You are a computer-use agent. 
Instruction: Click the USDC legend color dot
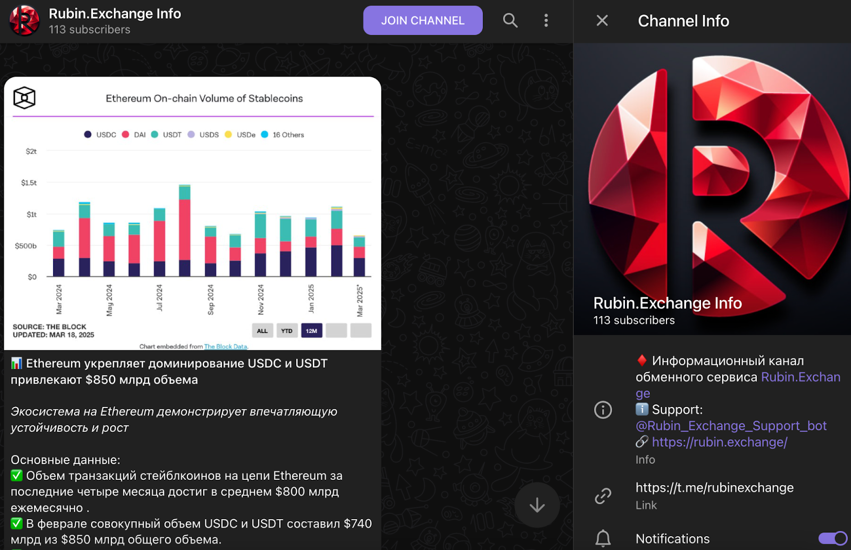88,135
